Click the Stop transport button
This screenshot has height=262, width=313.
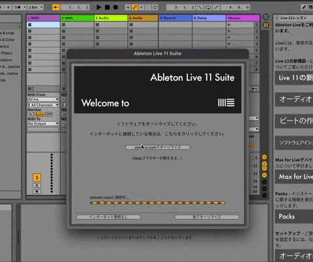coord(107,7)
